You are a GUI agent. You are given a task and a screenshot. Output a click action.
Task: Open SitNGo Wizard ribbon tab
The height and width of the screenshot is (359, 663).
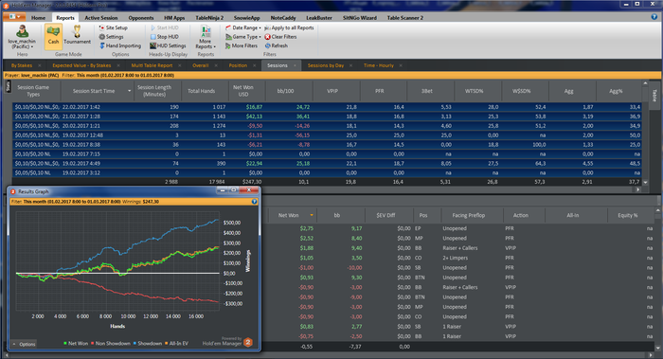coord(360,18)
